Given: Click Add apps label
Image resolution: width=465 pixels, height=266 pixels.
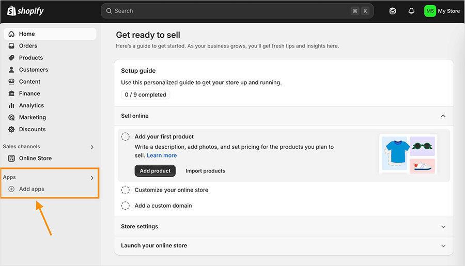Looking at the screenshot, I should click(32, 189).
